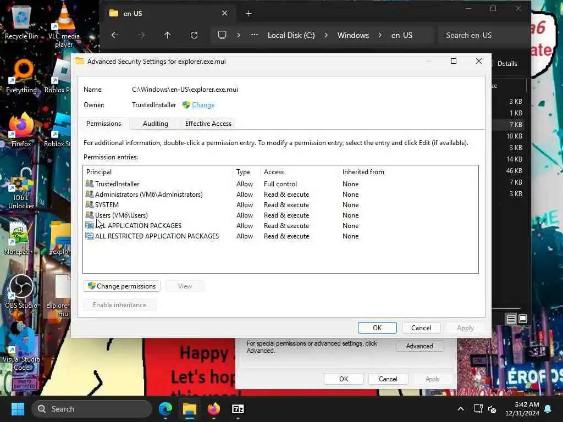The image size is (563, 422).
Task: Select the en-US Explorer tab
Action: coord(169,13)
